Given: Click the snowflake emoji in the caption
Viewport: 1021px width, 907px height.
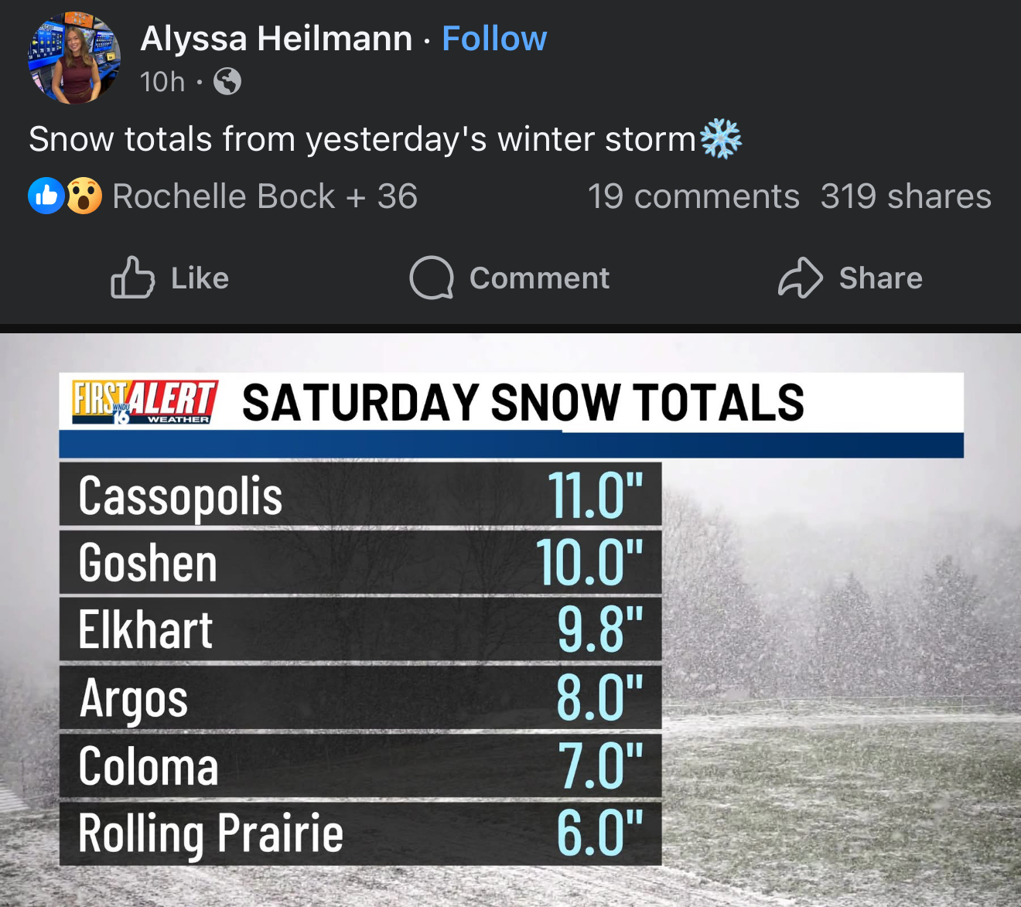Looking at the screenshot, I should 721,139.
